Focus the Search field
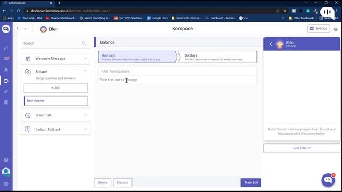The width and height of the screenshot is (342, 192). click(x=56, y=43)
